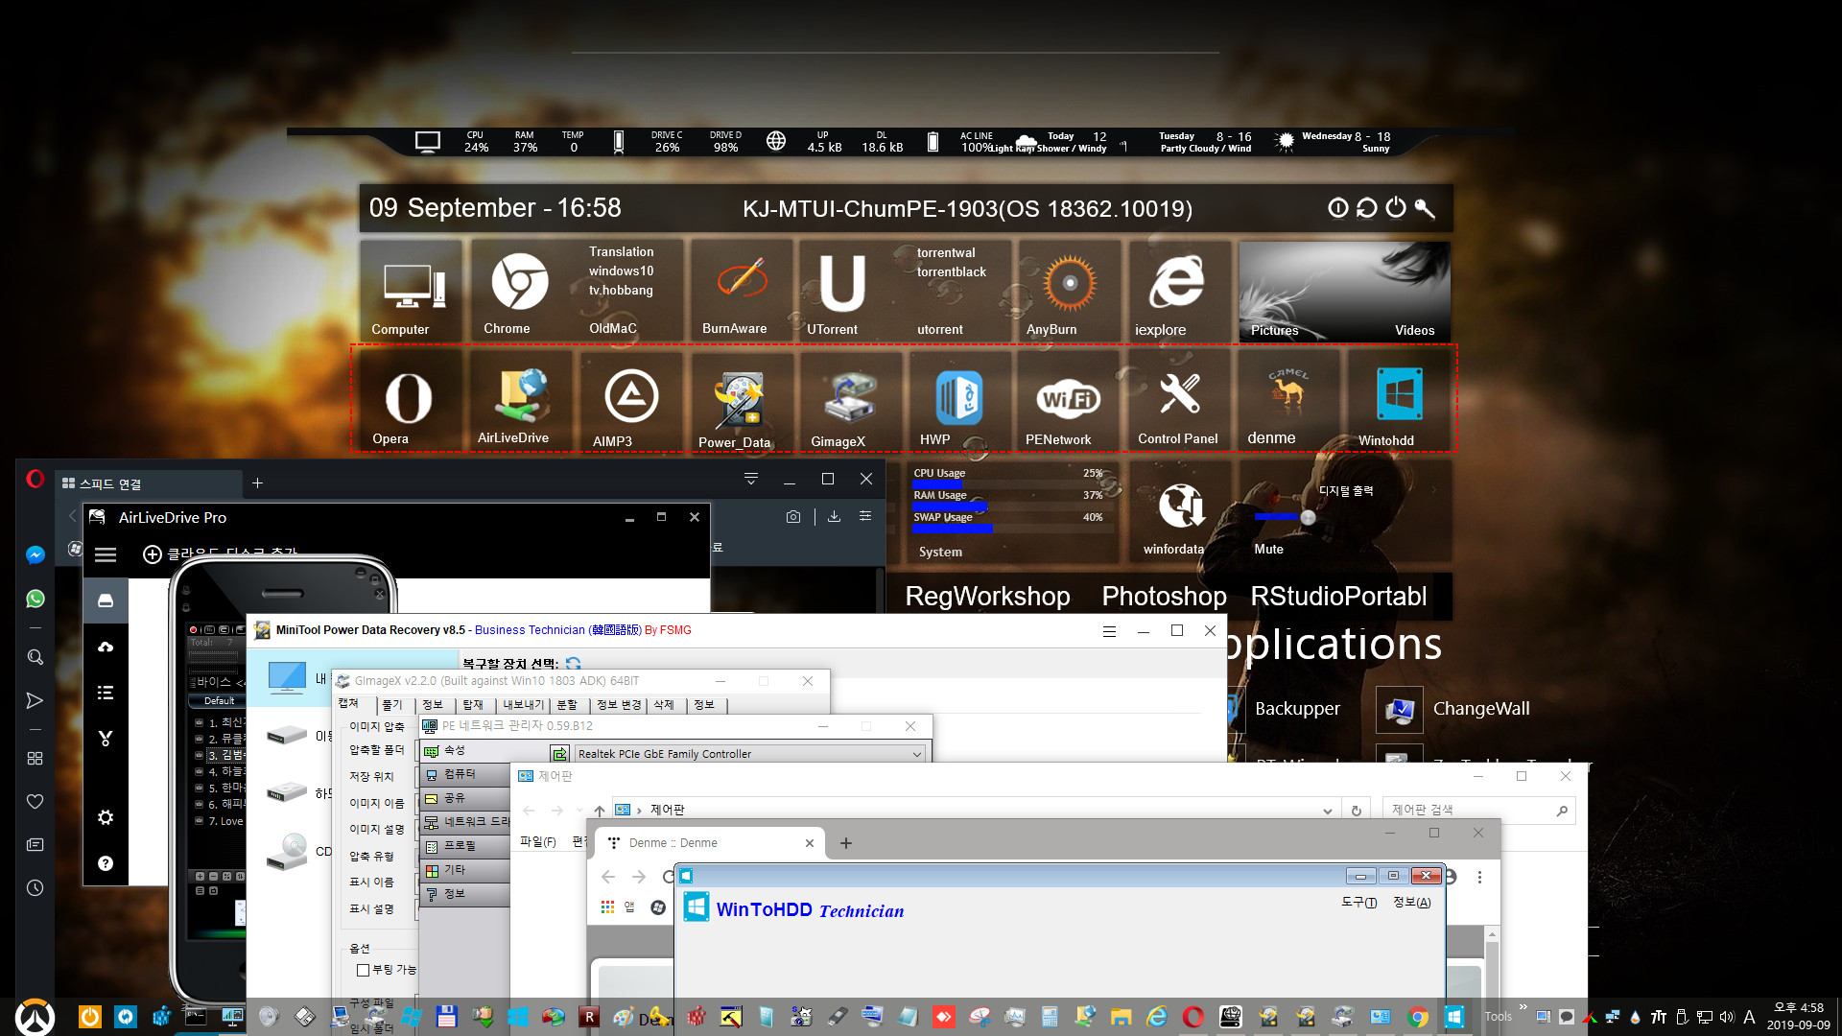Click the 제어판 검색 search field
Image resolution: width=1842 pixels, height=1036 pixels.
pyautogui.click(x=1478, y=811)
